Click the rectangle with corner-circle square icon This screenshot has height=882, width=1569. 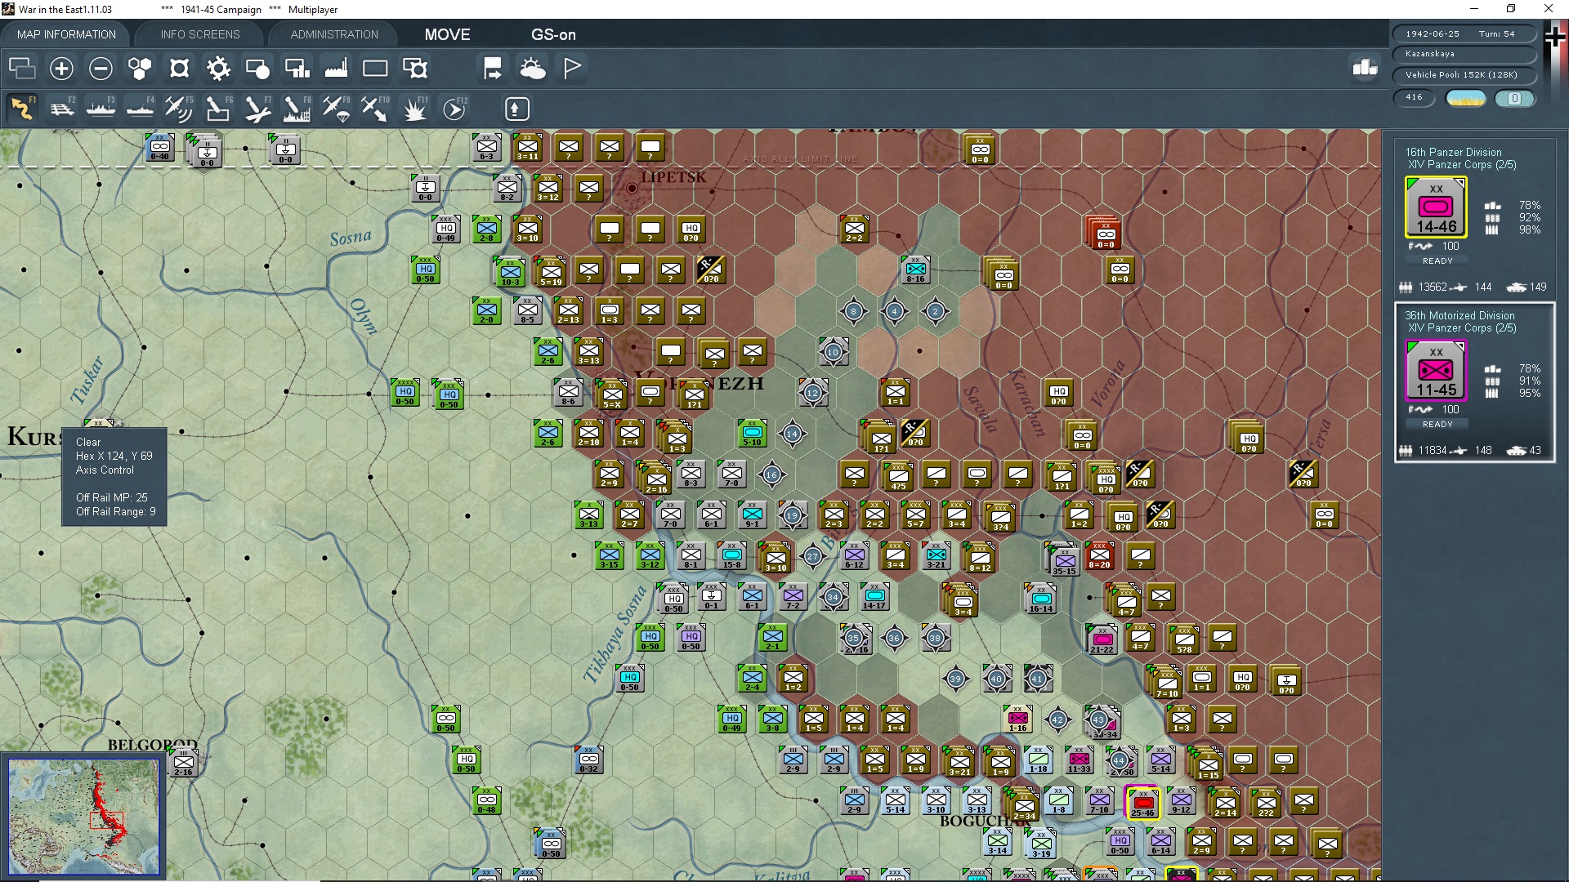pos(415,69)
